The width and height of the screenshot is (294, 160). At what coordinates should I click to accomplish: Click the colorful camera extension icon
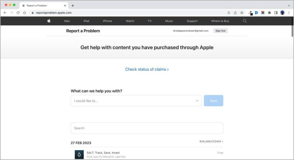(263, 13)
